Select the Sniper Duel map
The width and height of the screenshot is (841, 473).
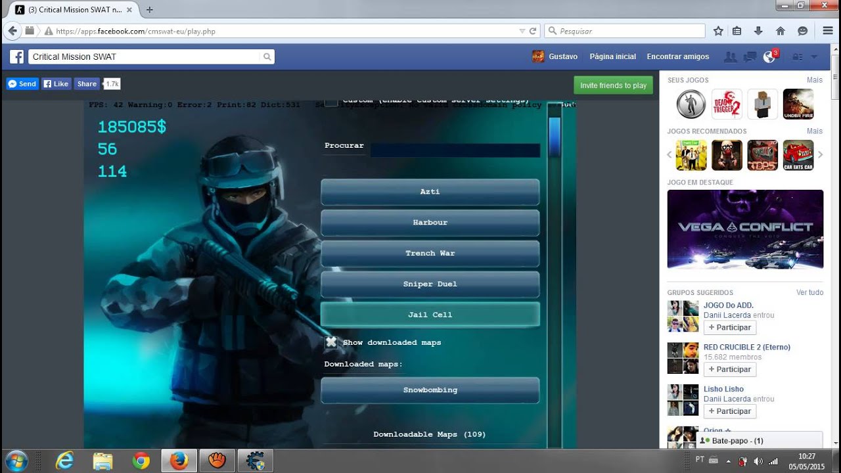pyautogui.click(x=430, y=284)
